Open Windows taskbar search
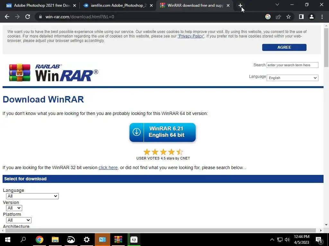329x246 pixels. [23, 240]
